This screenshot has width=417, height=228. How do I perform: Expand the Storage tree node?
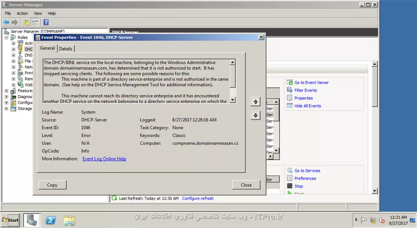[7, 108]
